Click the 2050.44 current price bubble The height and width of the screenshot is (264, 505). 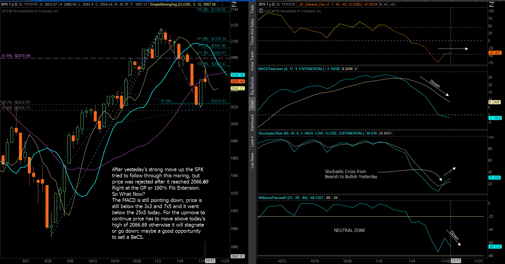pyautogui.click(x=237, y=82)
